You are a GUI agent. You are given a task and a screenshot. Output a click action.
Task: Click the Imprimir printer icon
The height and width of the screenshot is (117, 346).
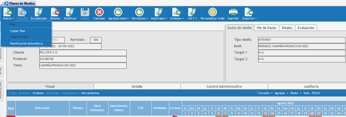click(x=233, y=12)
